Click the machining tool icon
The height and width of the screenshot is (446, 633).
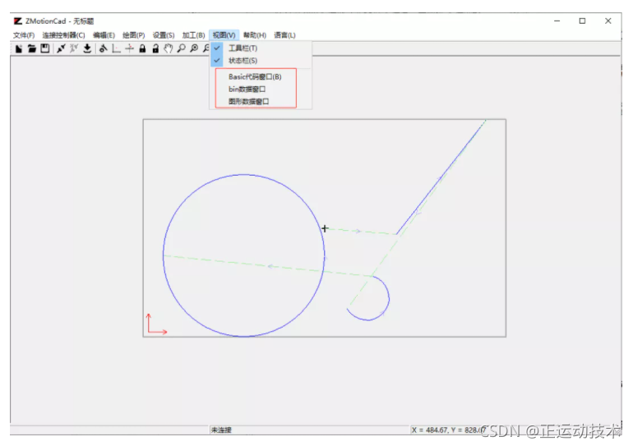[x=104, y=48]
